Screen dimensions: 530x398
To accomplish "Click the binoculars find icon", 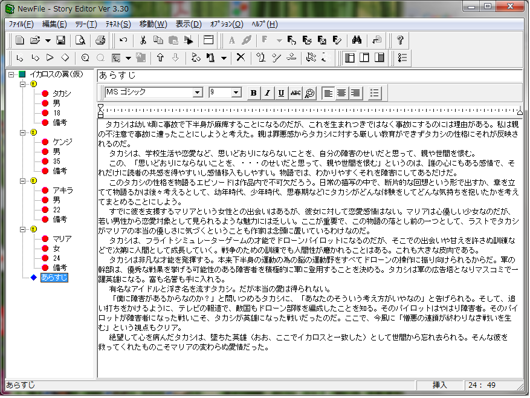I will 357,41.
